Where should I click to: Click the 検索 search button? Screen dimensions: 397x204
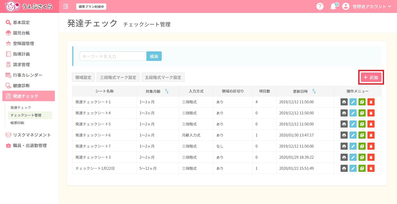(154, 56)
